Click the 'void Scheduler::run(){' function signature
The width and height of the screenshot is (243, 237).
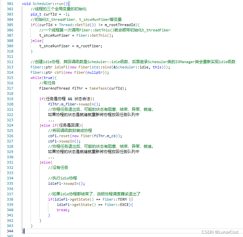click(46, 4)
